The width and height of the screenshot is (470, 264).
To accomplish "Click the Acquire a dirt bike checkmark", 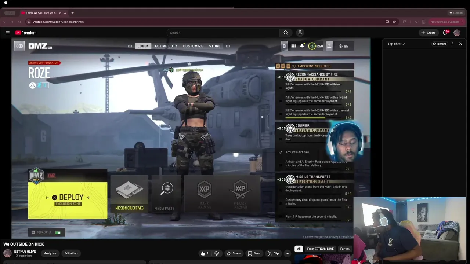I will tap(281, 152).
